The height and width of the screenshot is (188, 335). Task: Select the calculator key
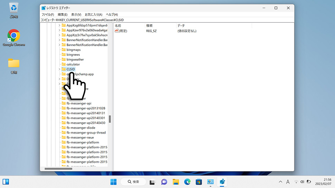pyautogui.click(x=73, y=64)
